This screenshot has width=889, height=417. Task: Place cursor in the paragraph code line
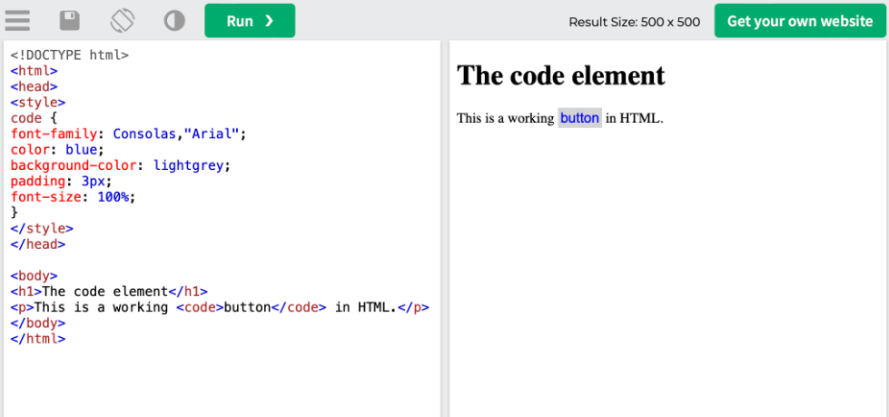[x=218, y=307]
